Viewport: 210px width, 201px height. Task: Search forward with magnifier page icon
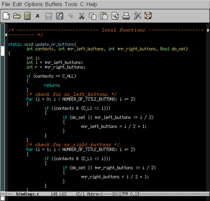pyautogui.click(x=115, y=16)
